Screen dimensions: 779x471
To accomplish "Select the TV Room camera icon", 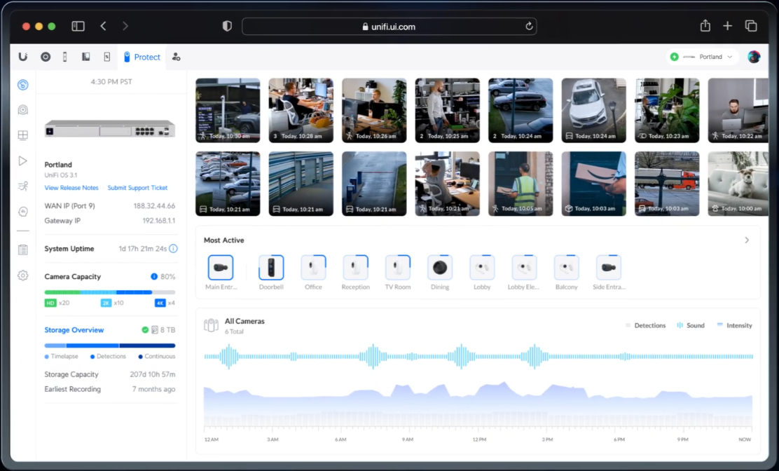I will pyautogui.click(x=398, y=267).
